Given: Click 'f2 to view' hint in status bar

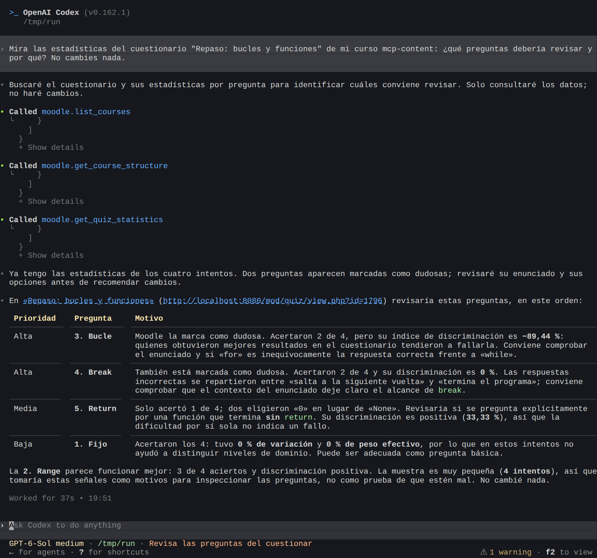Looking at the screenshot, I should (x=569, y=552).
